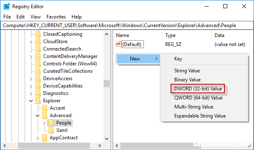Open the Edit menu
Viewport: 254px width, 150px height.
[21, 17]
